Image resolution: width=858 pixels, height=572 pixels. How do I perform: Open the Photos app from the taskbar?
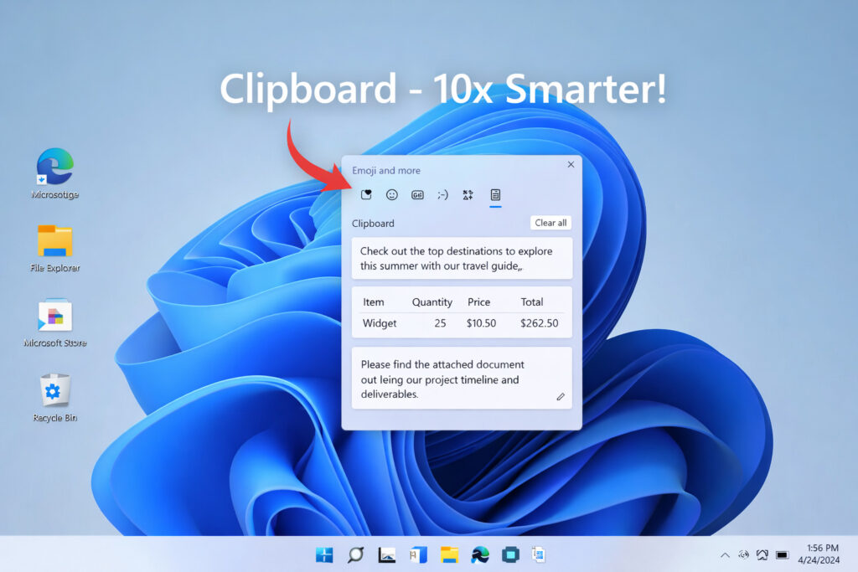pos(386,554)
